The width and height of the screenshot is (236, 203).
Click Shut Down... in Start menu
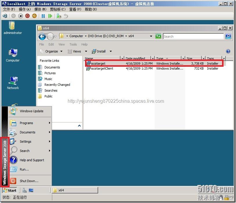30,181
